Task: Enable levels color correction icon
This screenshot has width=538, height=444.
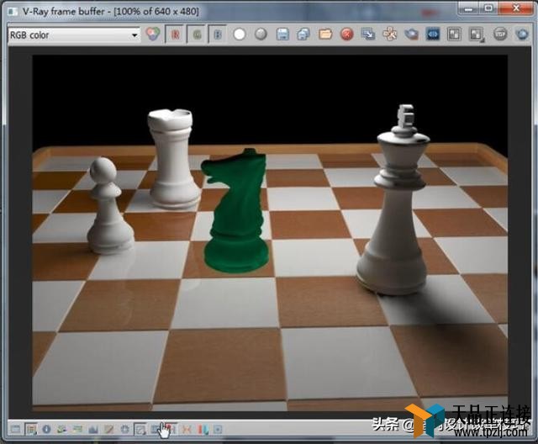Action: click(x=62, y=429)
